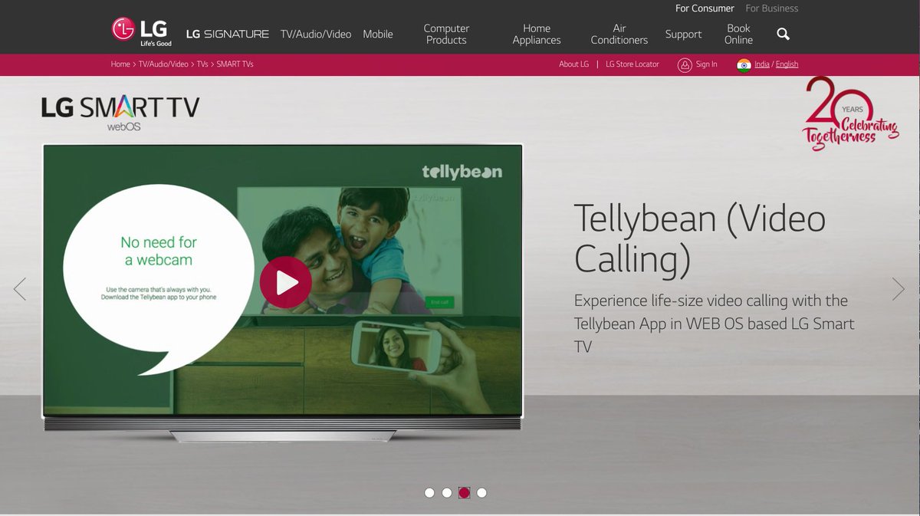Click the Tellybean (Video Calling) heading
920x516 pixels.
700,238
